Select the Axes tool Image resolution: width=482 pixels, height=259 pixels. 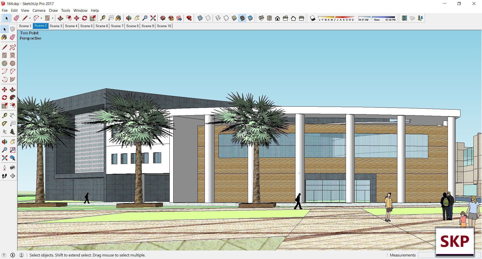point(5,132)
